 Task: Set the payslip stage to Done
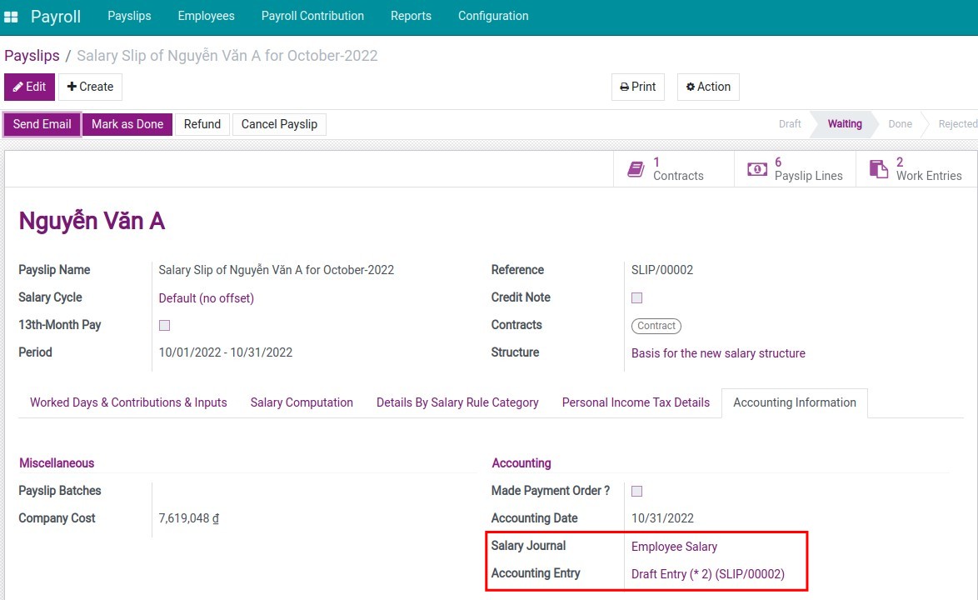click(900, 123)
